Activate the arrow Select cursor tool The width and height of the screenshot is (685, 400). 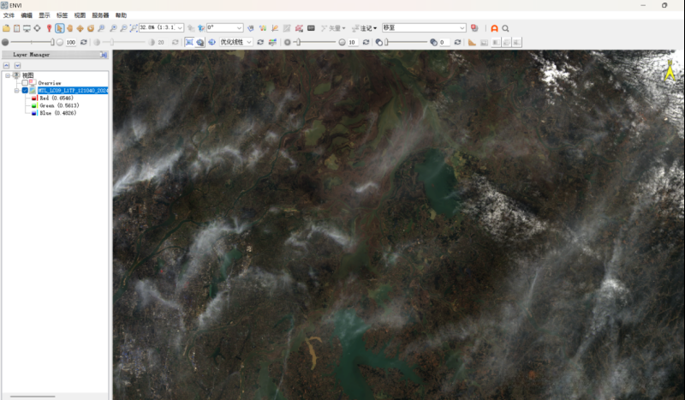[60, 28]
